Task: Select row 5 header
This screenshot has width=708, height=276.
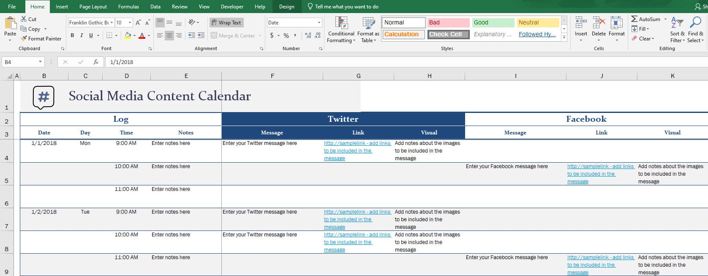Action: tap(7, 174)
